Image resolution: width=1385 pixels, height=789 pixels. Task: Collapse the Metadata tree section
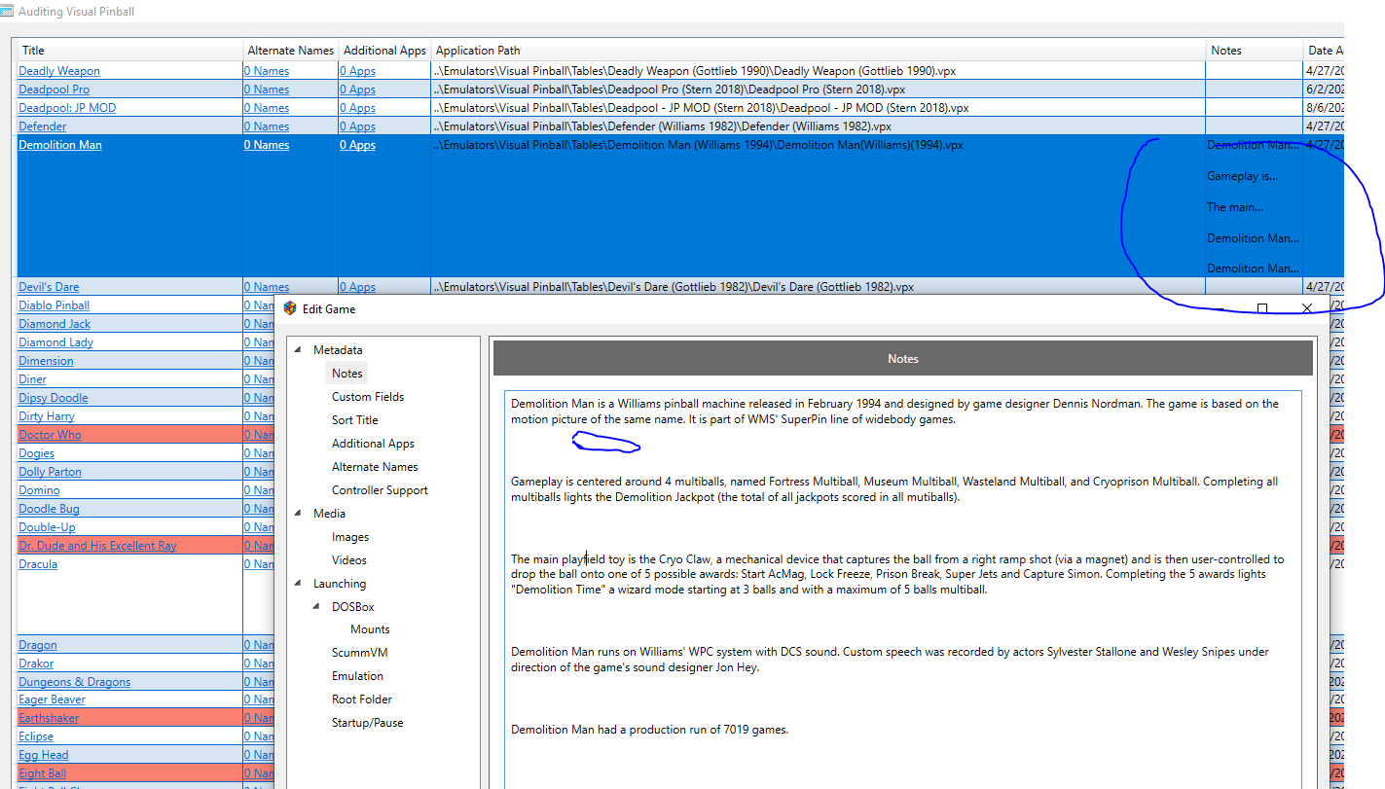(x=298, y=350)
